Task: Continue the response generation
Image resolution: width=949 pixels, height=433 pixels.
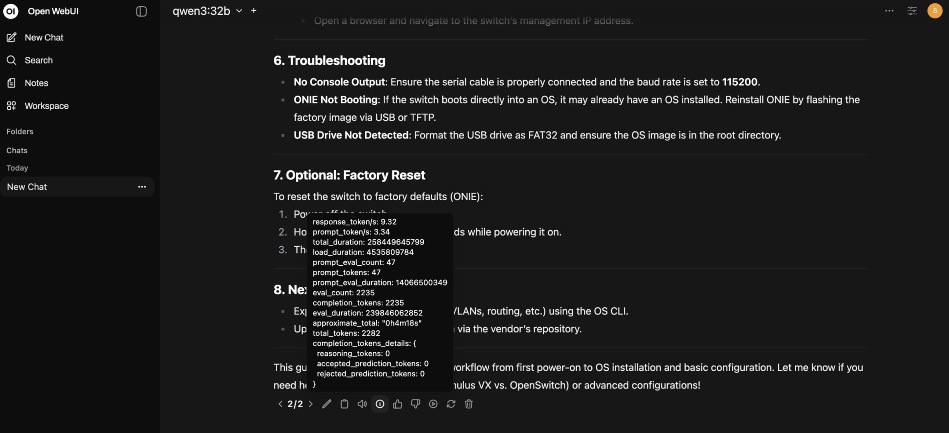Action: coord(432,404)
